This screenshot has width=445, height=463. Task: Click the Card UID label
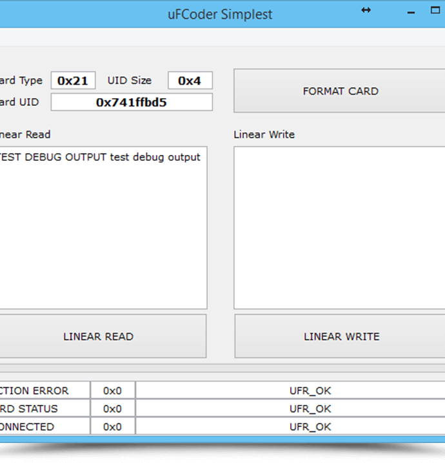click(x=19, y=102)
